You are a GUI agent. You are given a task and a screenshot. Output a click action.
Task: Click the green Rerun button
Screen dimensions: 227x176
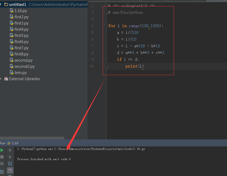point(2,150)
